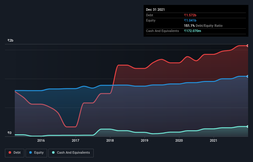Click the red Debt end-point marker

[248, 46]
